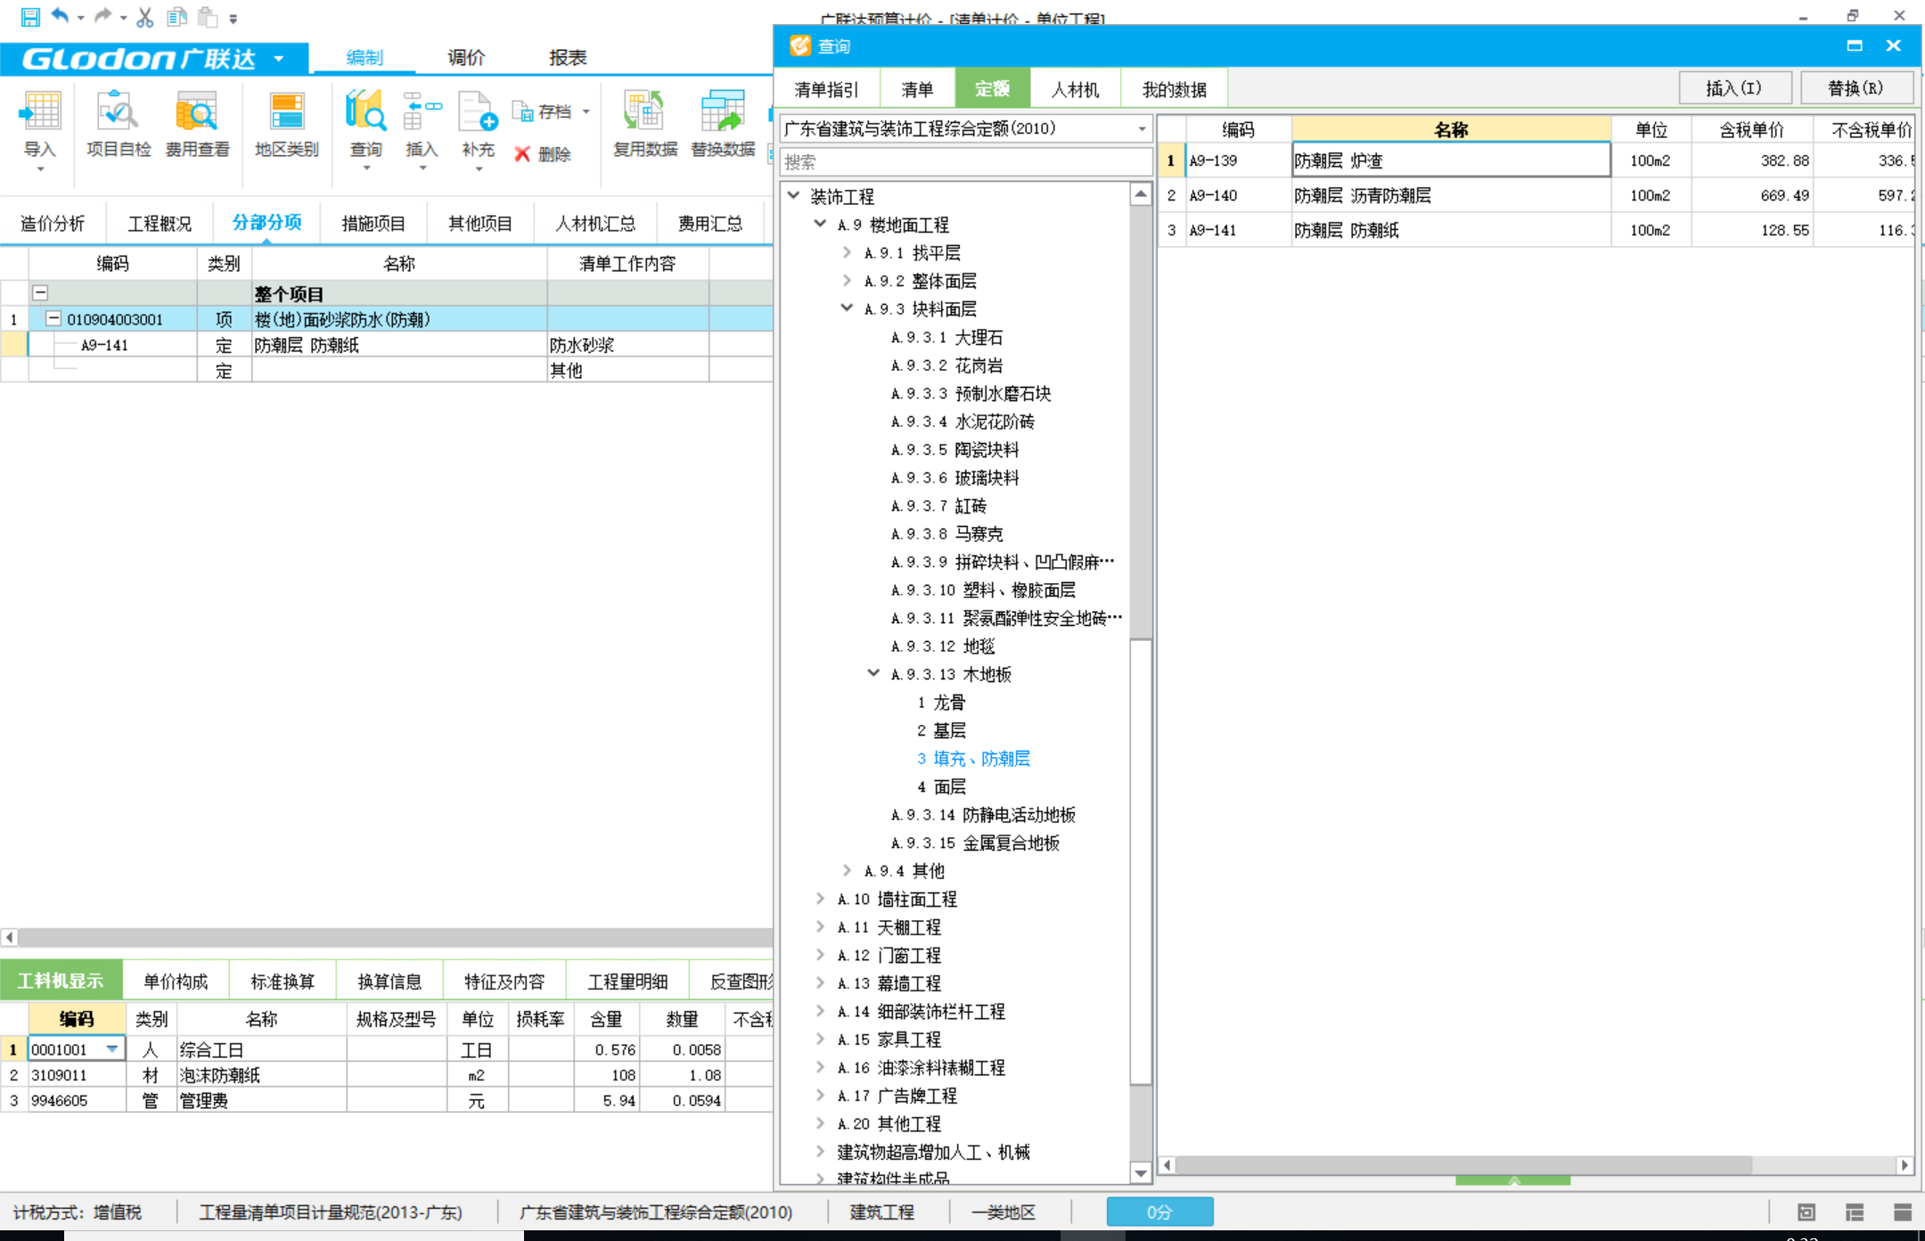Click the 替换(R) button
1925x1241 pixels.
pyautogui.click(x=1856, y=88)
